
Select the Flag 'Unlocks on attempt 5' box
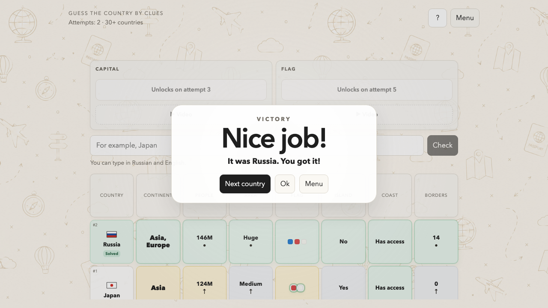(x=367, y=90)
